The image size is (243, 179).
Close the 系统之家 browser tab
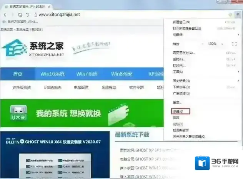pyautogui.click(x=49, y=7)
